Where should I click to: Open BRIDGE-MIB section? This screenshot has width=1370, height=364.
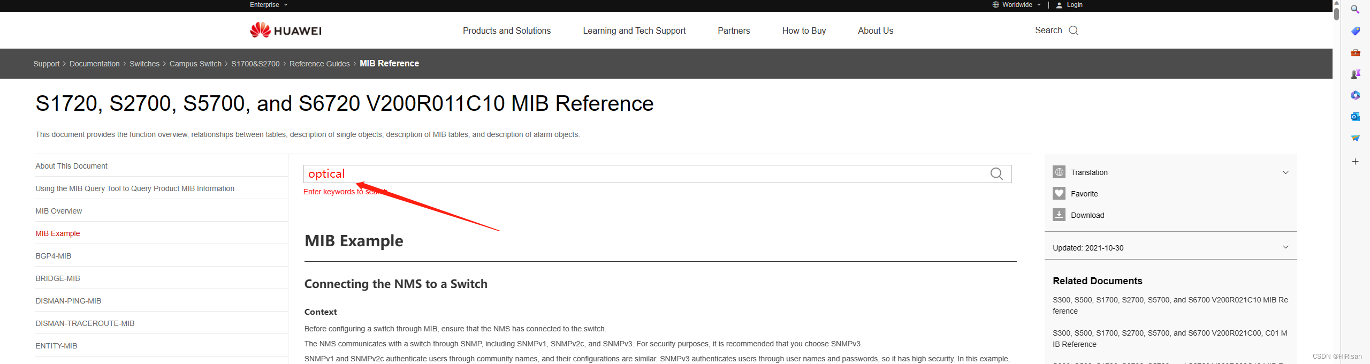(x=58, y=278)
